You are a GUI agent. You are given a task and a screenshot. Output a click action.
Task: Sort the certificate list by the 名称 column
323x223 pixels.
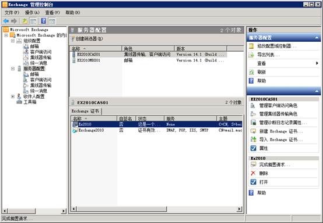[x=94, y=118]
